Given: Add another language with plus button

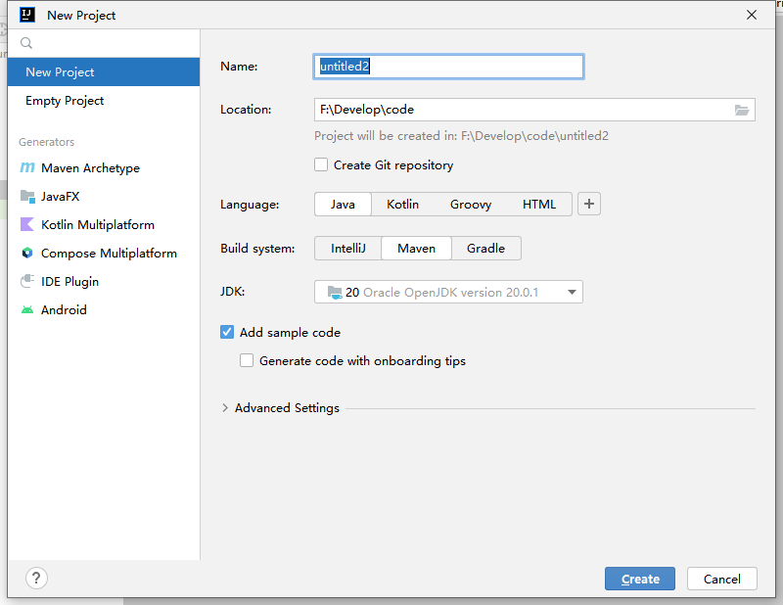Looking at the screenshot, I should click(589, 205).
